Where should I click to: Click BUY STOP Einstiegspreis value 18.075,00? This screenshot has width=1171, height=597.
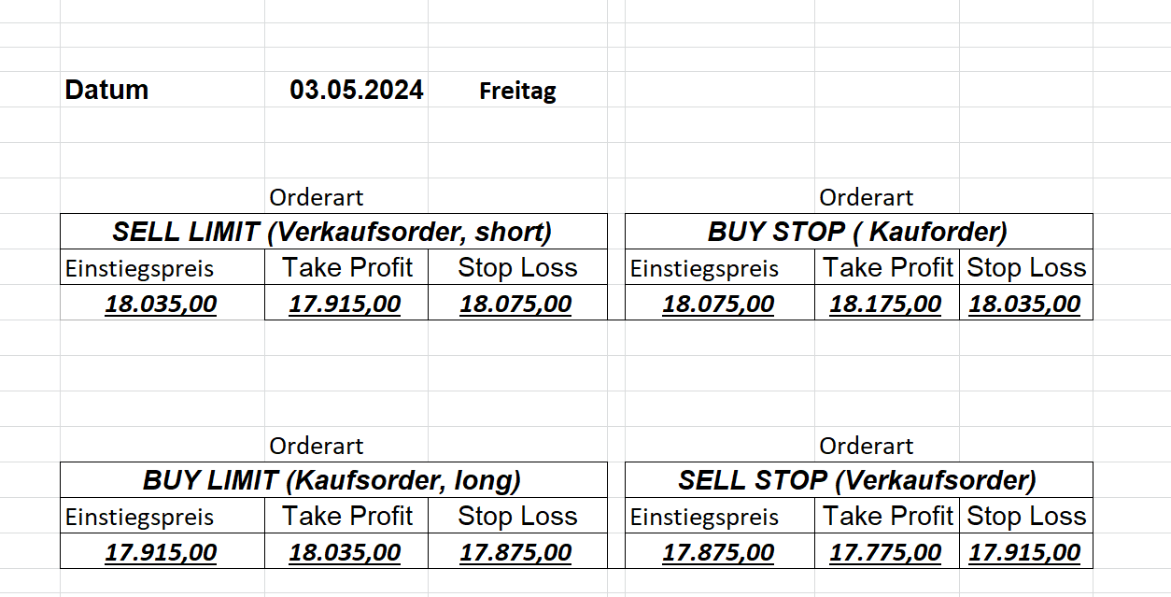tap(718, 305)
